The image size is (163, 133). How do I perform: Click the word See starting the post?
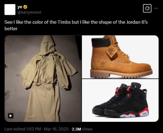click(8, 22)
